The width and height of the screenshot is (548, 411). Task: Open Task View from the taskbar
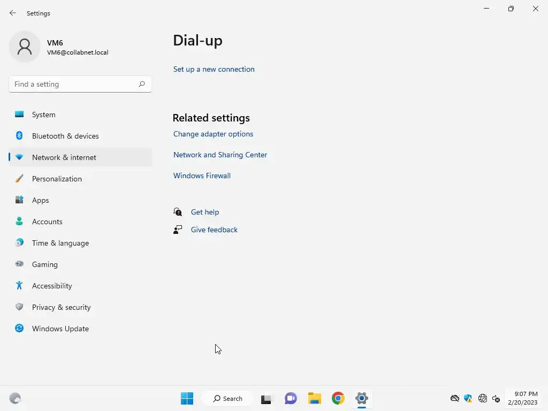[x=267, y=398]
